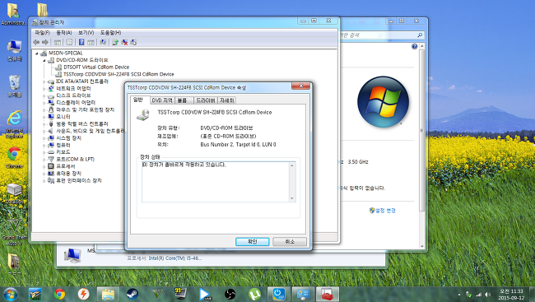Click the uTorrent icon on the taskbar
Screen dimensions: 535x302
coord(254,294)
